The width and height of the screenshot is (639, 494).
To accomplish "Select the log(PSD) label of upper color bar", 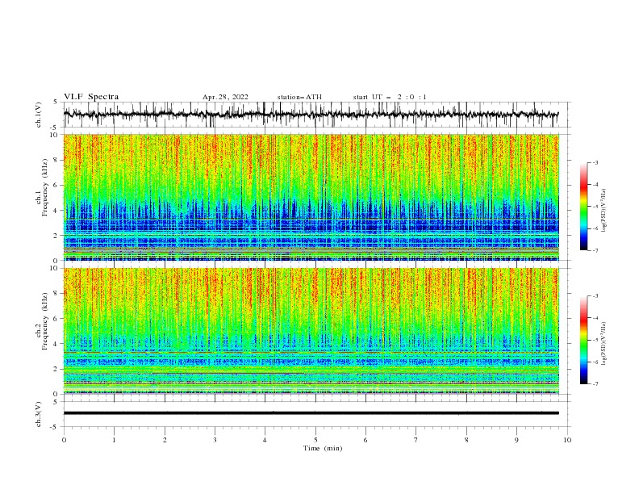I will [603, 211].
